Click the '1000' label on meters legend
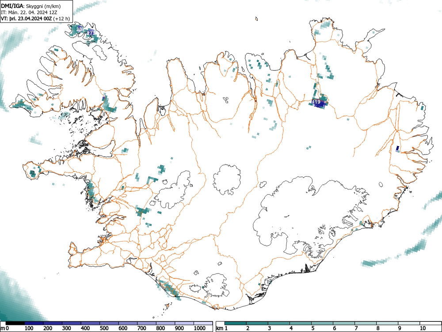The height and width of the screenshot is (332, 442). (x=200, y=328)
